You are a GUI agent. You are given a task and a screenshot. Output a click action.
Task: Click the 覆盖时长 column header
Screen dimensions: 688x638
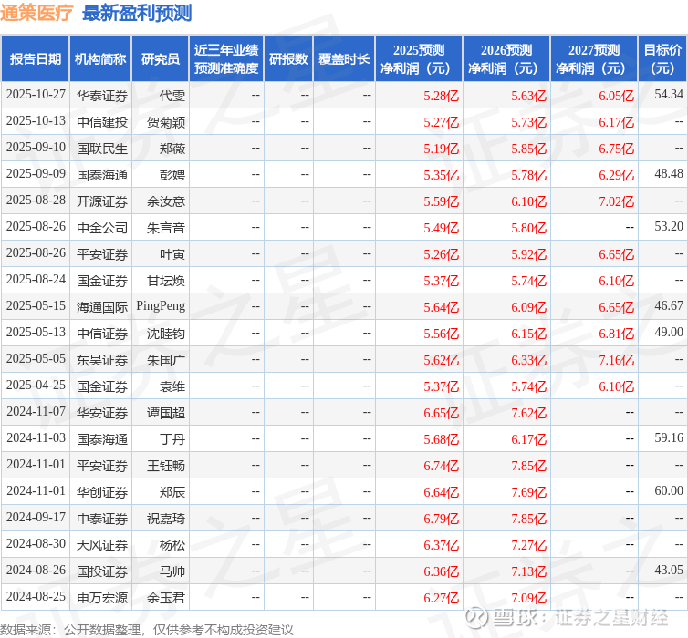[344, 58]
